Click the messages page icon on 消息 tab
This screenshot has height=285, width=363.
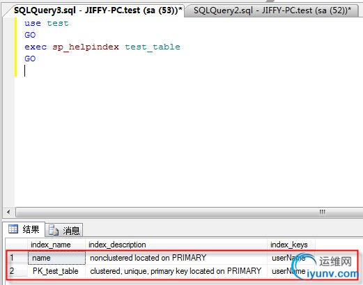tap(54, 231)
